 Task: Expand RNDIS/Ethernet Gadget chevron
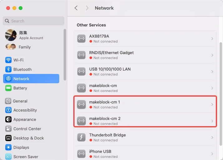click(212, 55)
